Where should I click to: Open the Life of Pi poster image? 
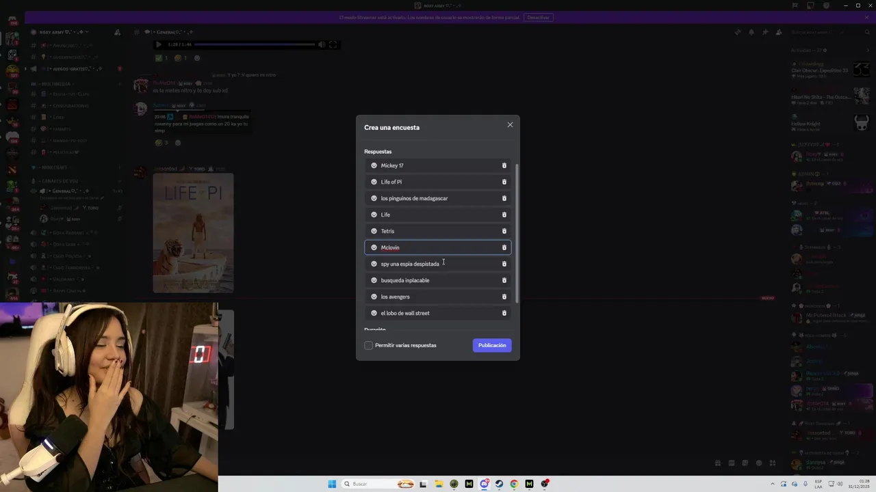193,233
